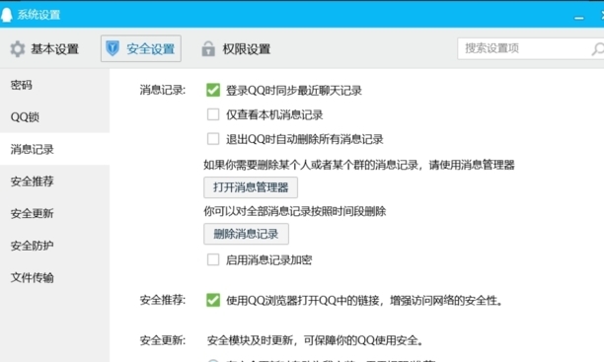Click text 你可以对全部消息记录按照时间段删除
The height and width of the screenshot is (362, 604).
pos(295,211)
